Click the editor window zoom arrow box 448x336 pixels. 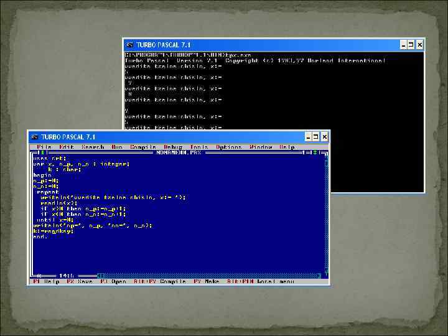tap(315, 153)
